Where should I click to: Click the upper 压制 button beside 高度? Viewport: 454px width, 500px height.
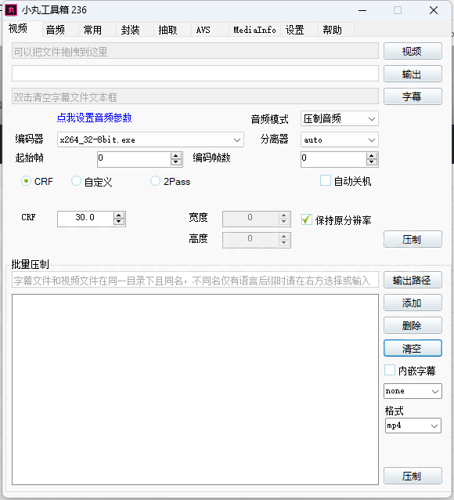(413, 239)
